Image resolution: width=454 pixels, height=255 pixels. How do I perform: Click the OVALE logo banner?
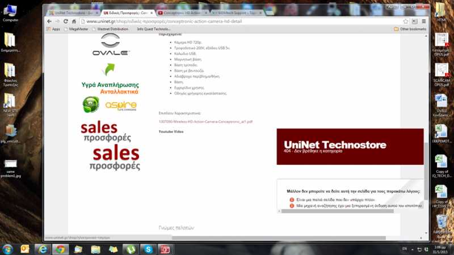point(111,44)
